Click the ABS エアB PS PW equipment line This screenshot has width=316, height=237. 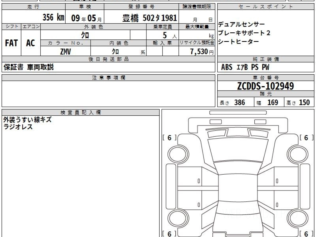click(245, 67)
